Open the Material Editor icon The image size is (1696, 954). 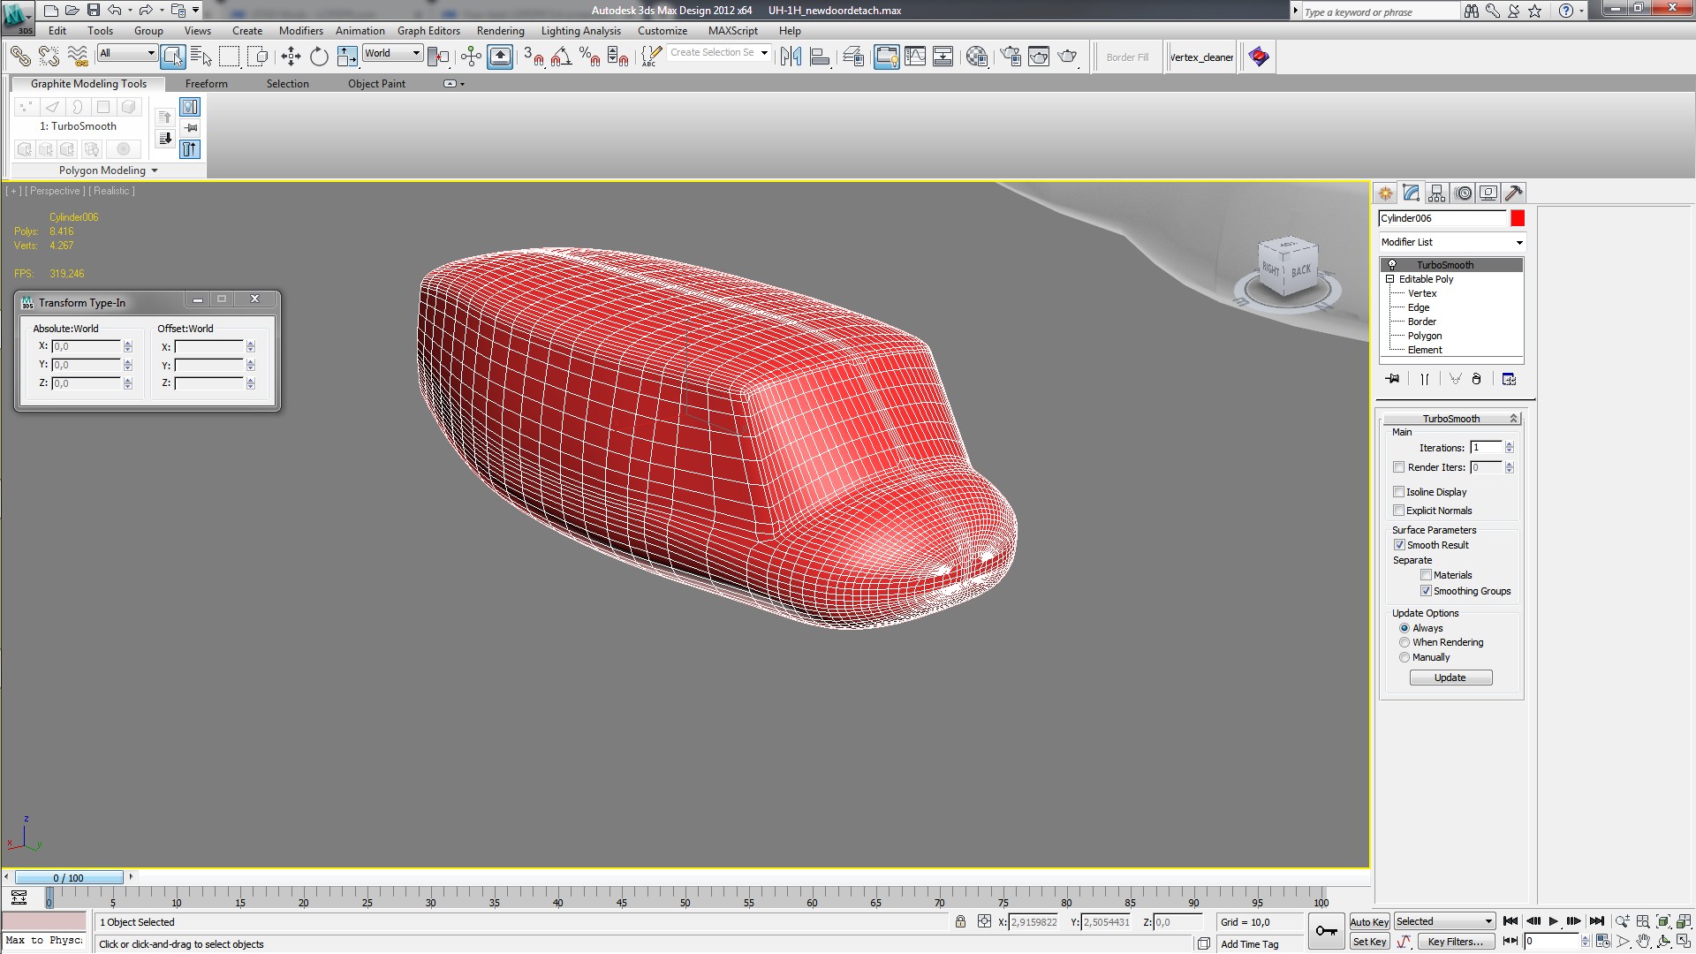(976, 57)
